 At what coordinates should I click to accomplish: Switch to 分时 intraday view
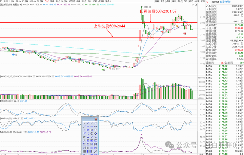(x=6, y=1)
